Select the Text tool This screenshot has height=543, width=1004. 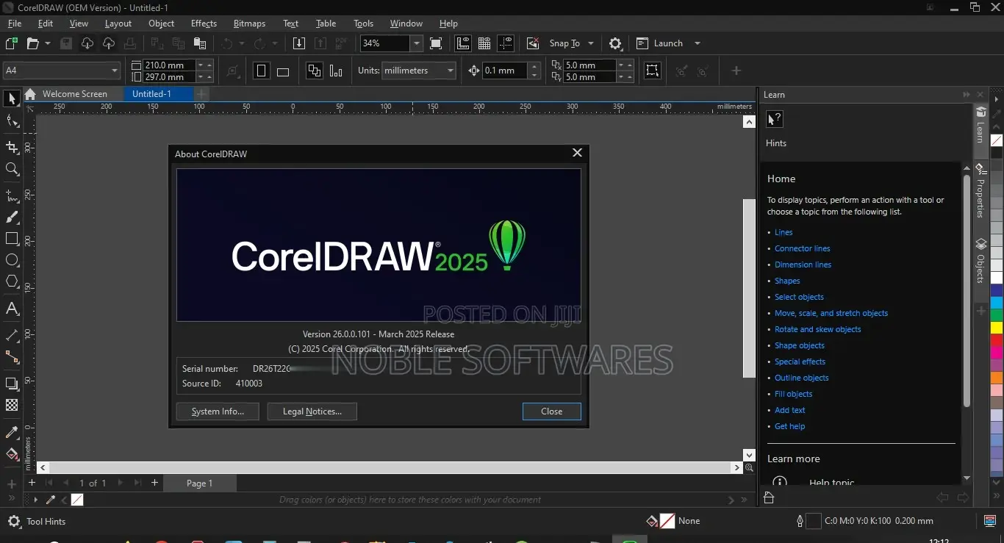(x=12, y=309)
